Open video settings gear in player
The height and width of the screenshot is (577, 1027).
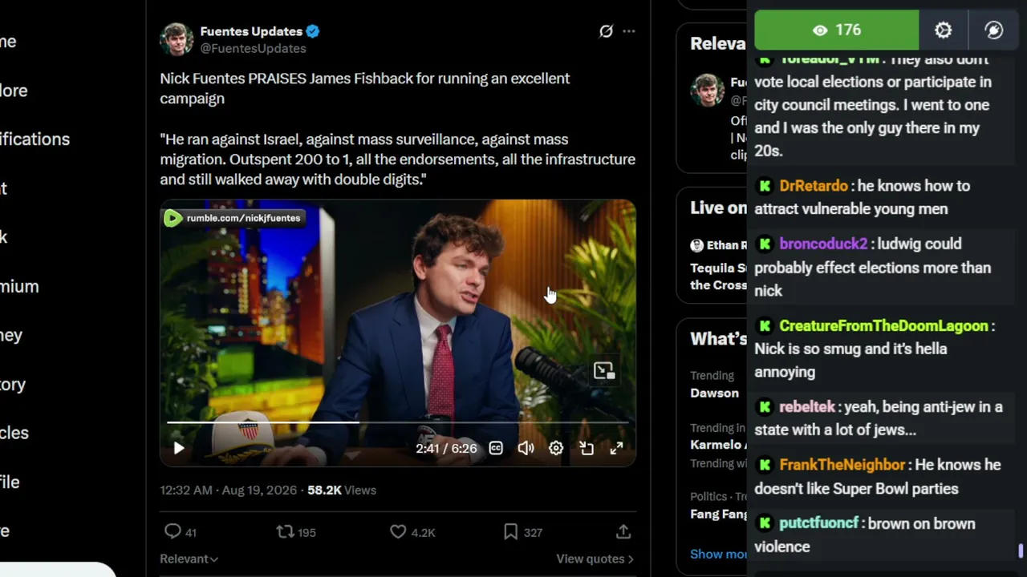[556, 448]
